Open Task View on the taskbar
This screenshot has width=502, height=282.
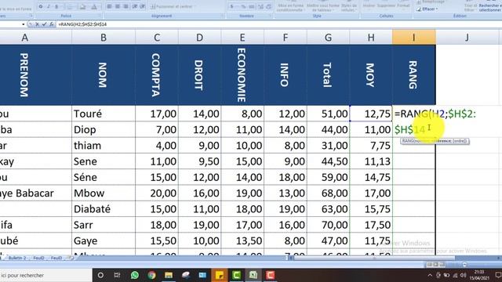[117, 275]
